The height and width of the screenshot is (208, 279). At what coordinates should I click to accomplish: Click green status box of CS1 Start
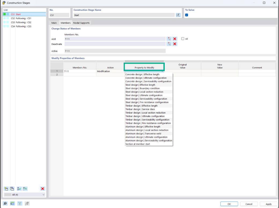pyautogui.click(x=5, y=14)
